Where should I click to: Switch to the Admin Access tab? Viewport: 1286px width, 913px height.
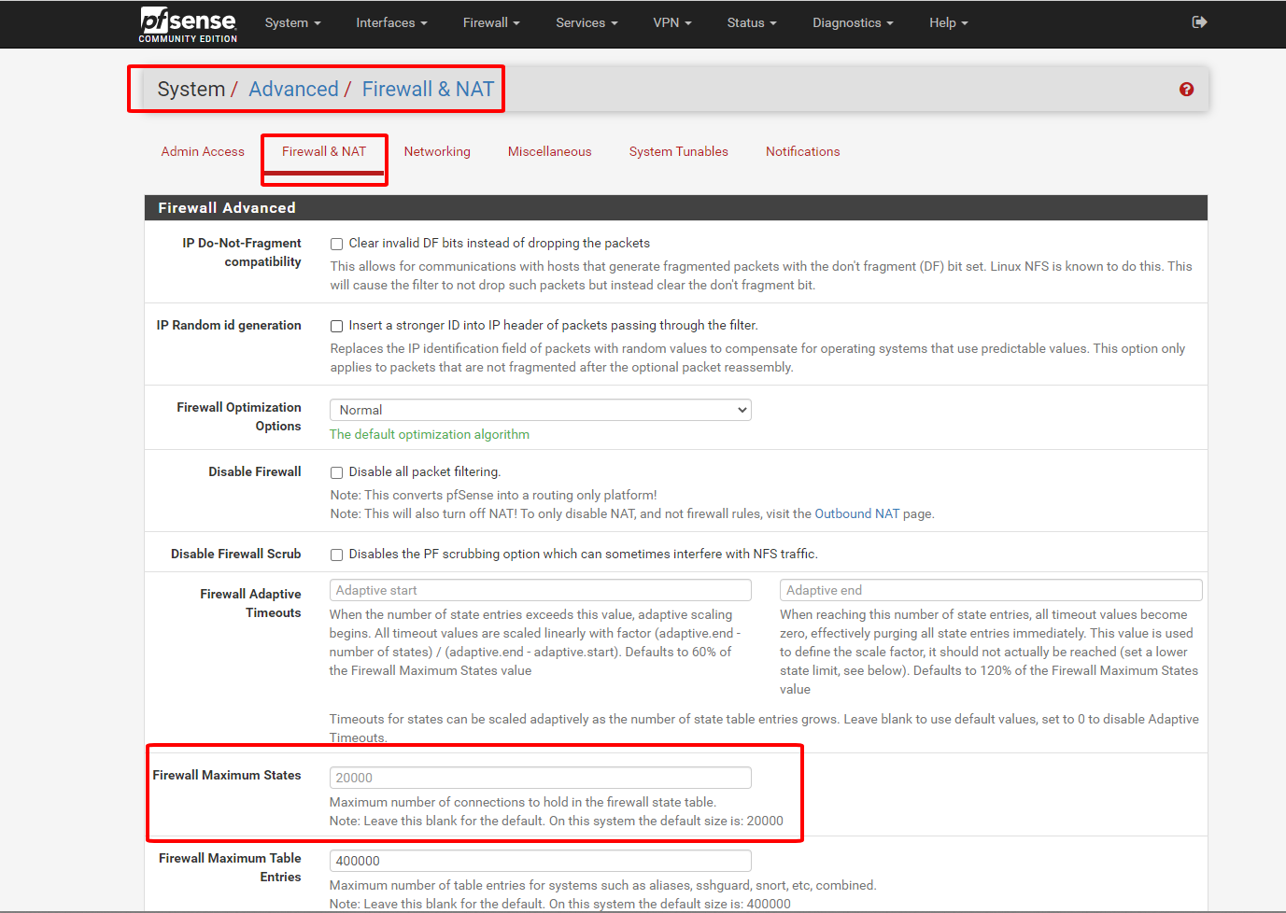[x=203, y=151]
